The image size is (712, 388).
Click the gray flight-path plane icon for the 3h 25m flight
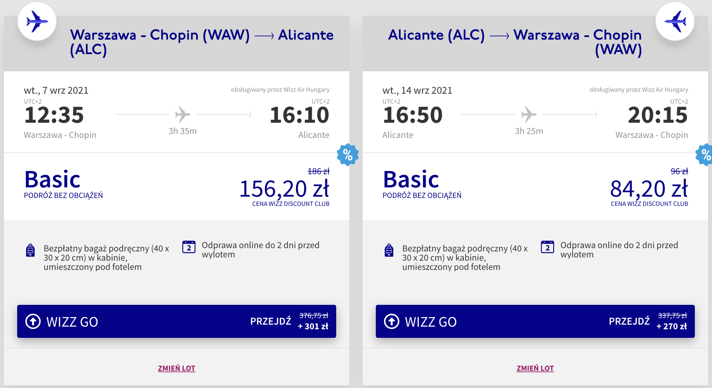(x=529, y=114)
